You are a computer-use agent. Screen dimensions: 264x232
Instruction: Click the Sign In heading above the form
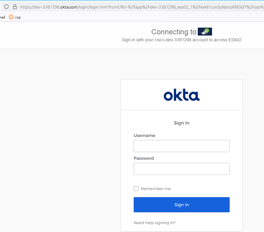point(182,123)
